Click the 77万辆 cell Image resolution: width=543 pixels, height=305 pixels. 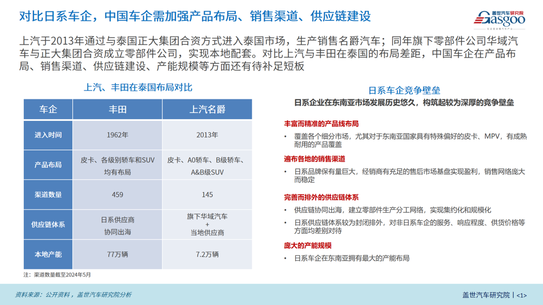point(118,255)
